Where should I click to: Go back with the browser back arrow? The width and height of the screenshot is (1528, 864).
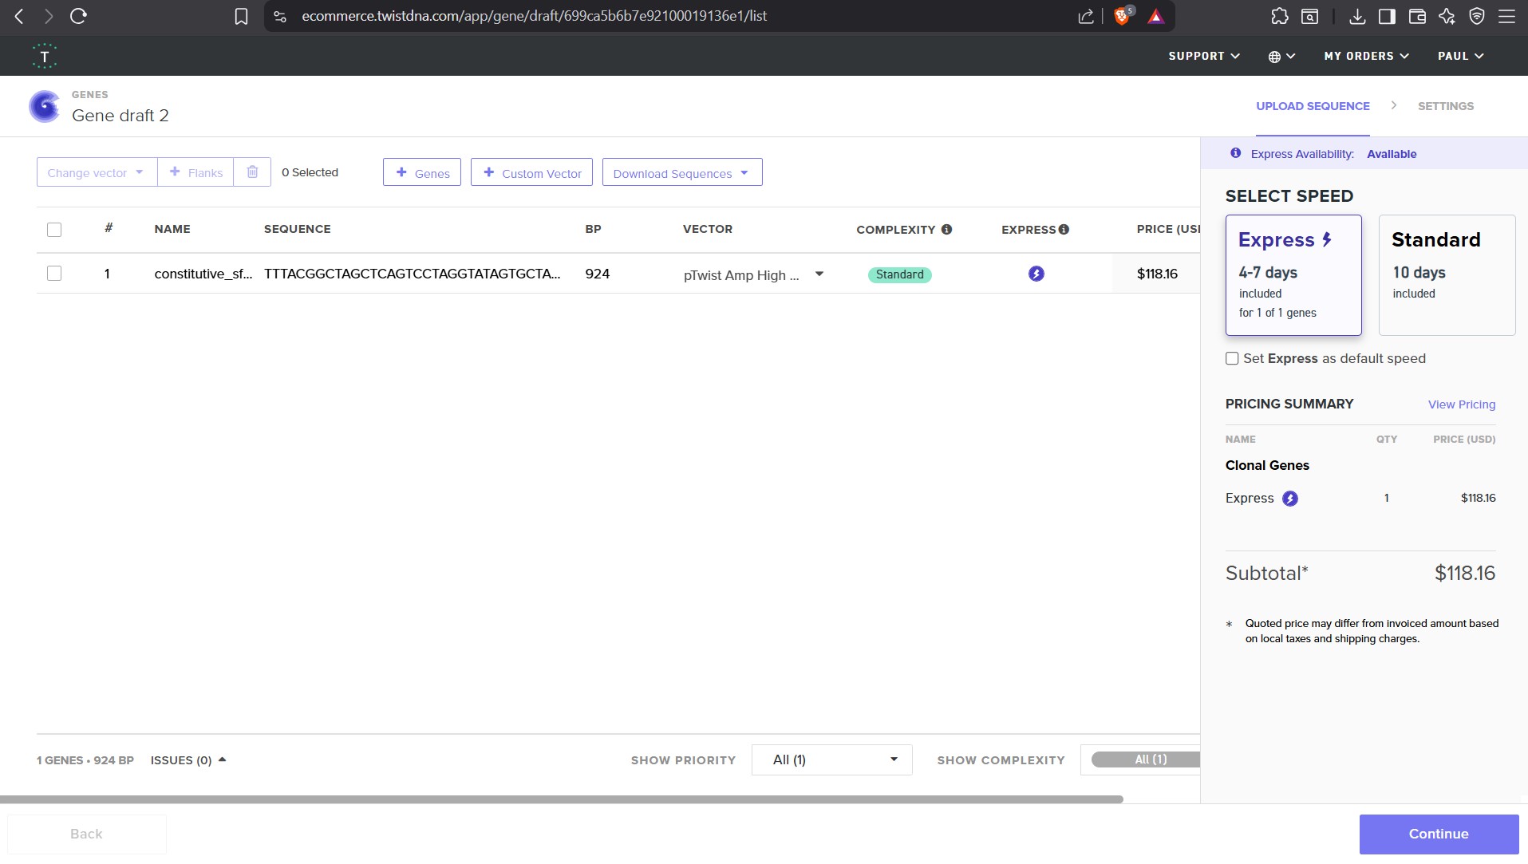pyautogui.click(x=19, y=16)
